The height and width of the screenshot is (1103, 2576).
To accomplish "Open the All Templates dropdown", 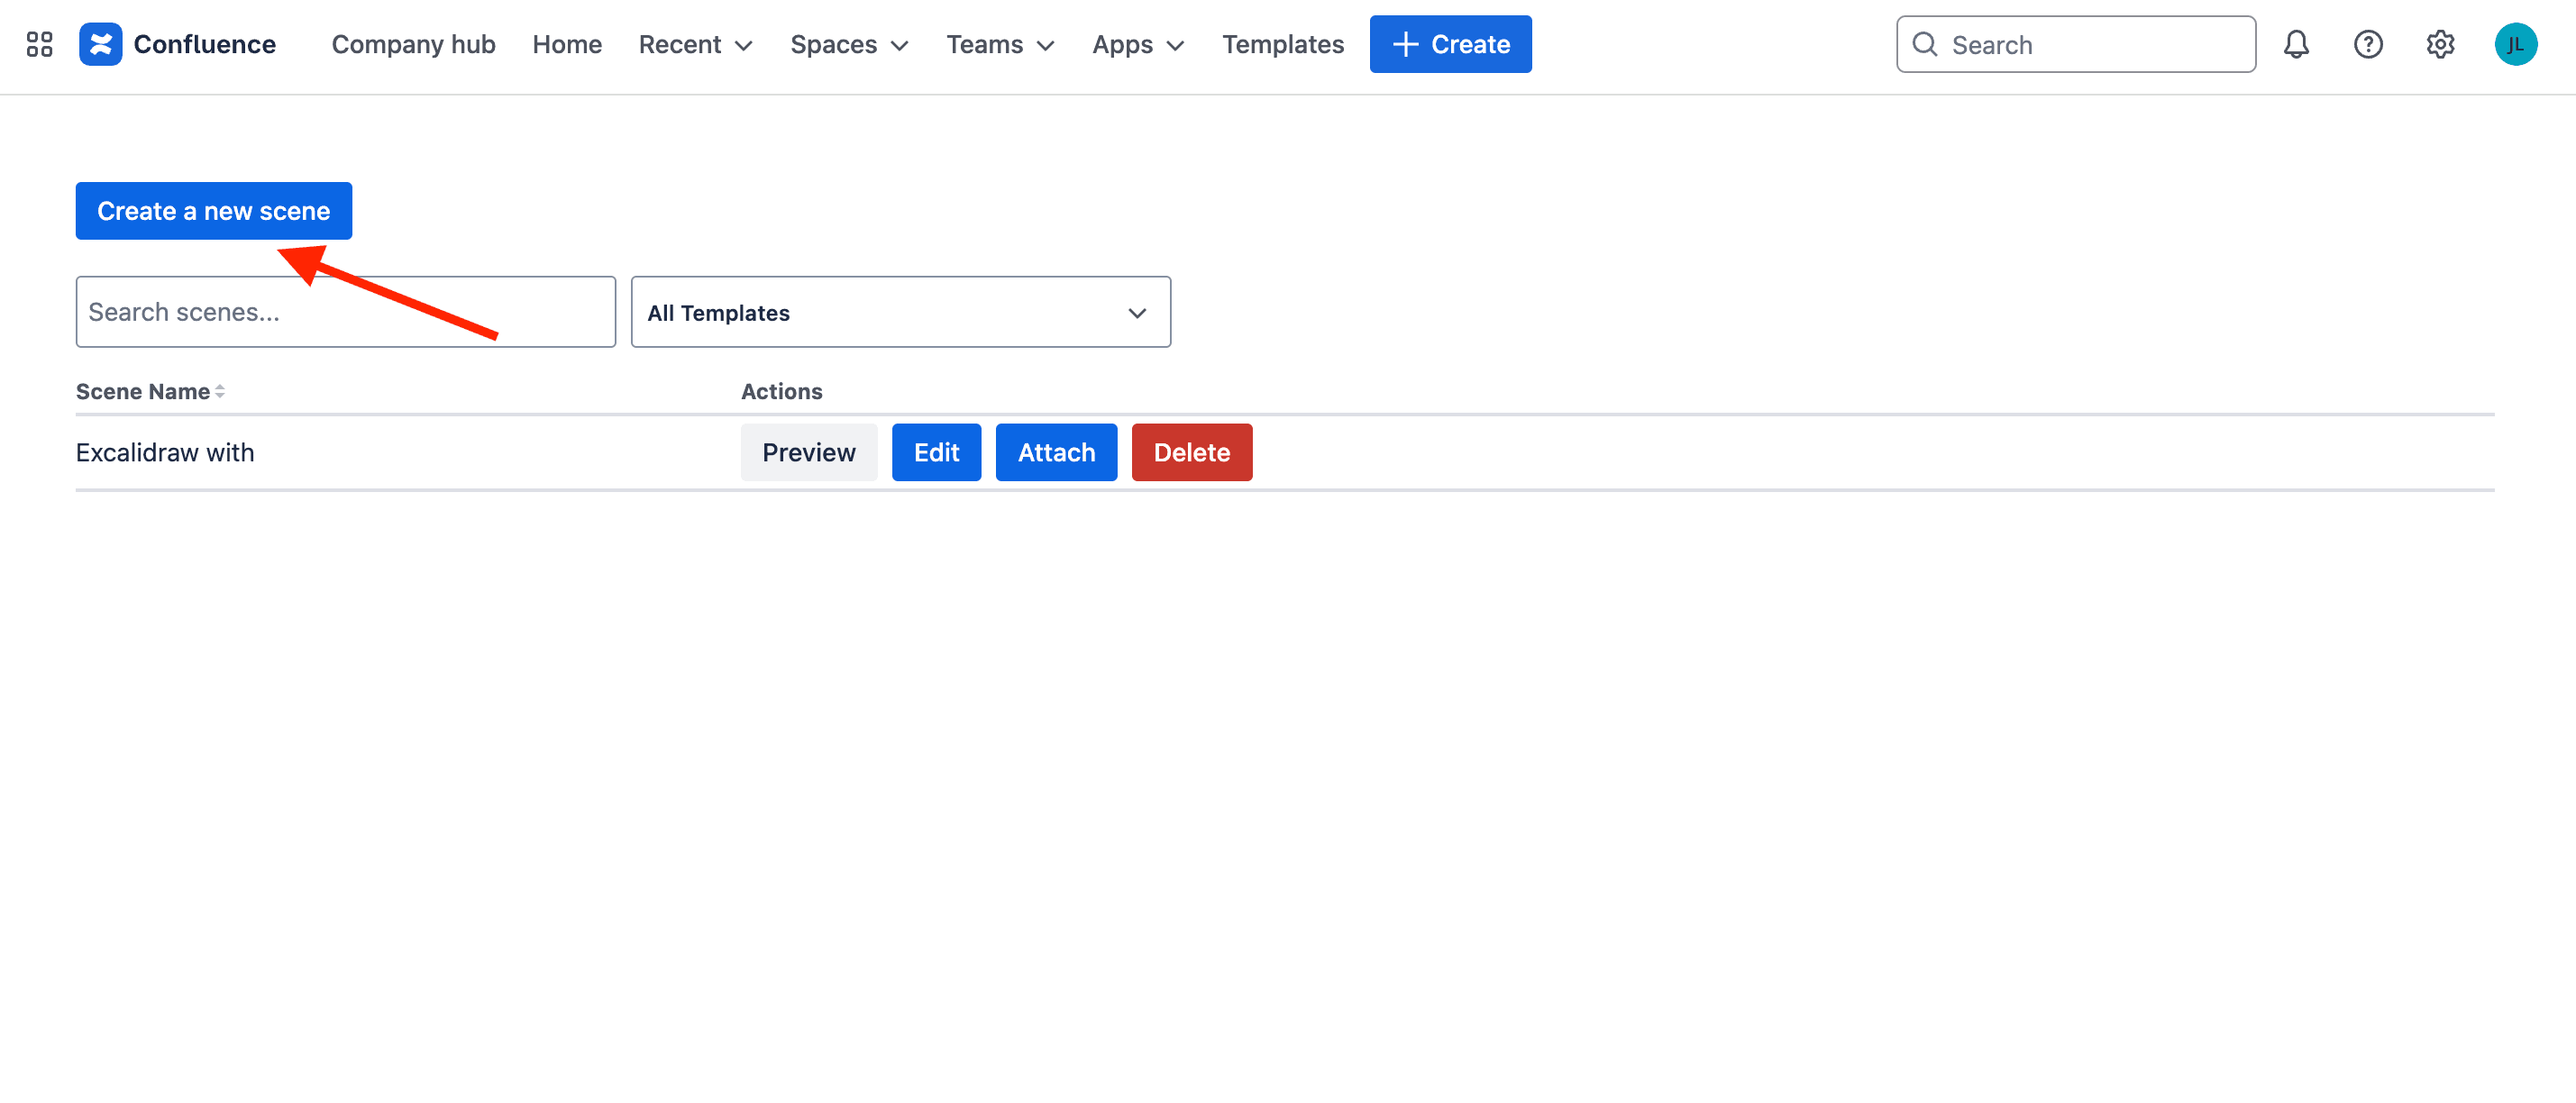I will 900,312.
